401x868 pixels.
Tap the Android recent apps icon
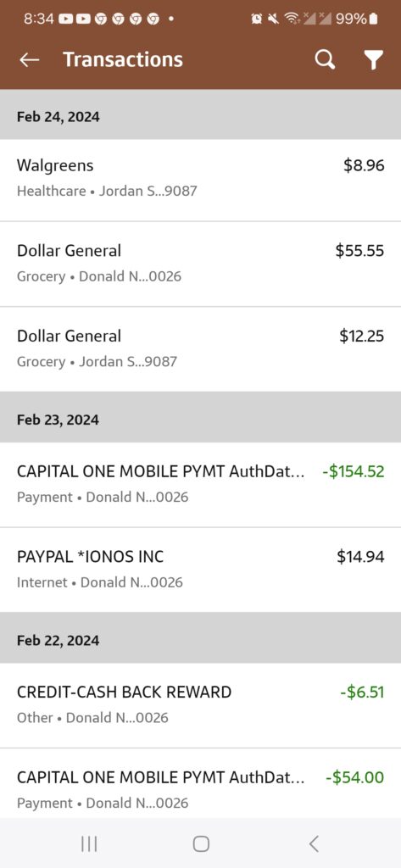(x=89, y=843)
